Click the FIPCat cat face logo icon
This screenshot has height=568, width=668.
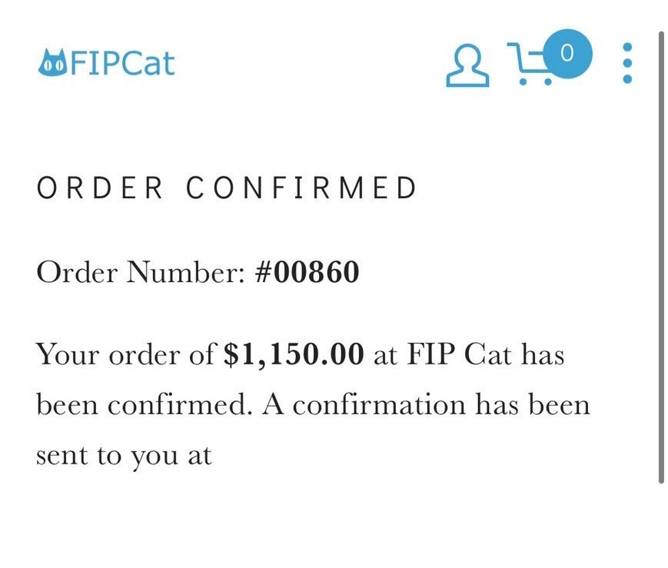pyautogui.click(x=52, y=63)
